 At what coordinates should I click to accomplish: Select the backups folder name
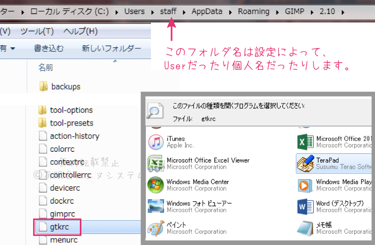point(66,87)
